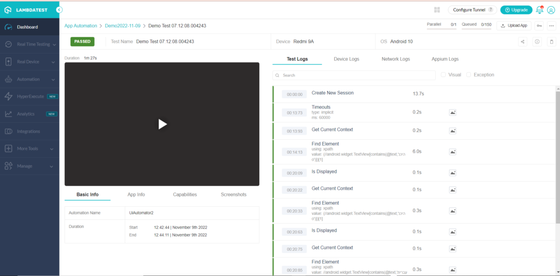Collapse the sidebar with arrow button
Screen dimensions: 560x276
click(x=60, y=10)
